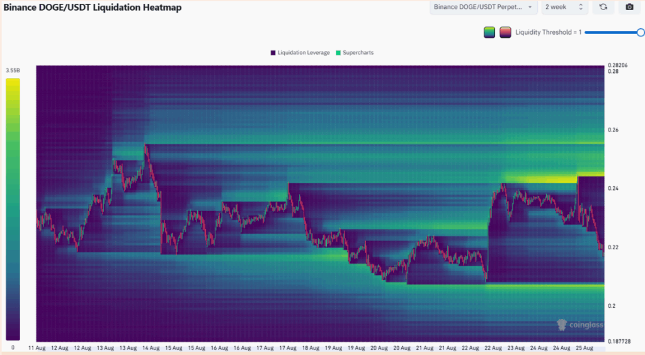Viewport: 645px width, 355px height.
Task: Click the Liquidity Threshold = 1 label
Action: pos(549,32)
